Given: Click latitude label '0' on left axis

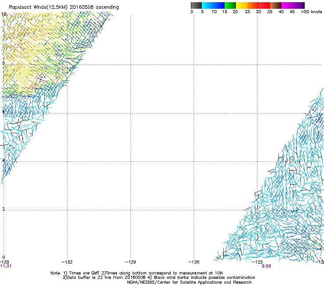Looking at the screenshot, I should click(4, 257).
